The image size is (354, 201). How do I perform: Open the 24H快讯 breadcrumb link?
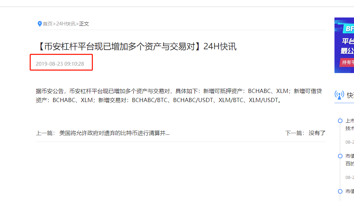click(x=66, y=24)
